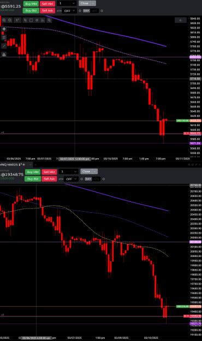Screen dimensions: 202x341
Task: Select DAY time-in-force in upper panel
Action: coord(86,11)
